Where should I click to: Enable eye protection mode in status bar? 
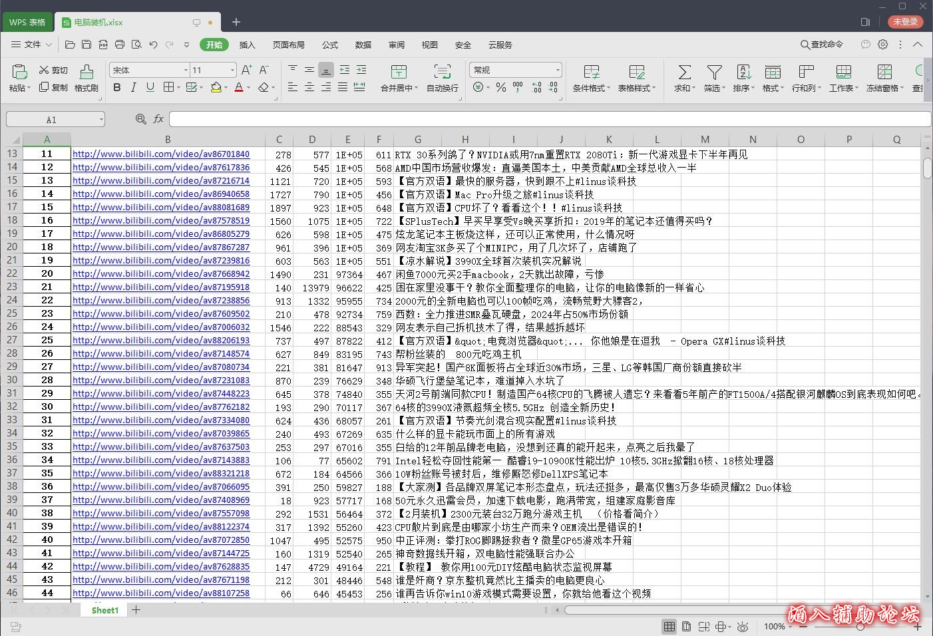tap(743, 627)
